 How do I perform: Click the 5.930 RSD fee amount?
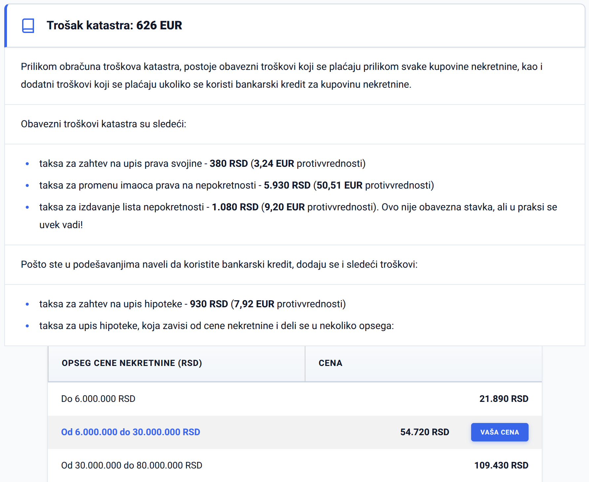(287, 185)
